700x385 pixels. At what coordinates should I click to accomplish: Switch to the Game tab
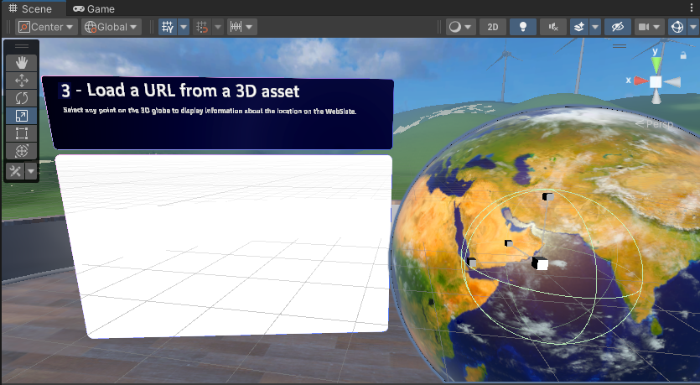pyautogui.click(x=94, y=9)
